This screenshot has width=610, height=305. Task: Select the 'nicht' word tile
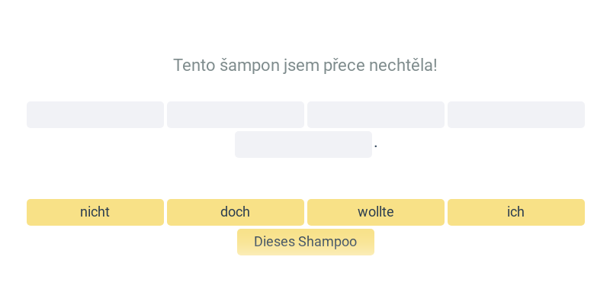[x=95, y=212]
